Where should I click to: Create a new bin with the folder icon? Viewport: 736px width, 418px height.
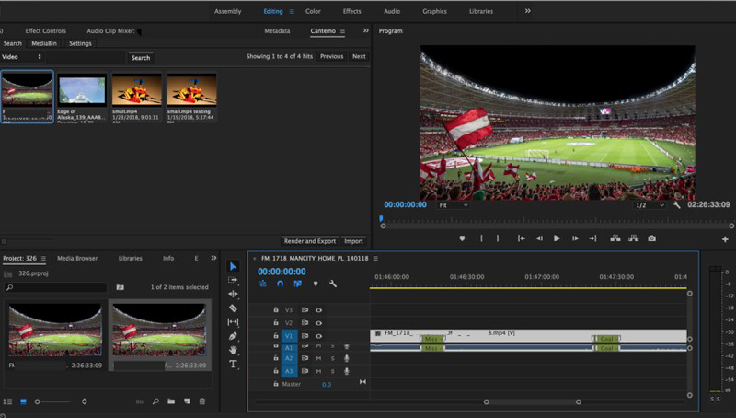171,401
